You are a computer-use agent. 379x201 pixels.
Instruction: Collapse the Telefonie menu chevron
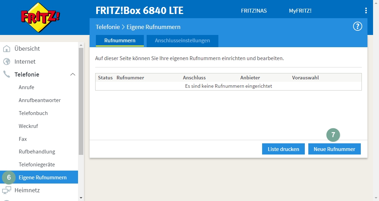click(72, 74)
